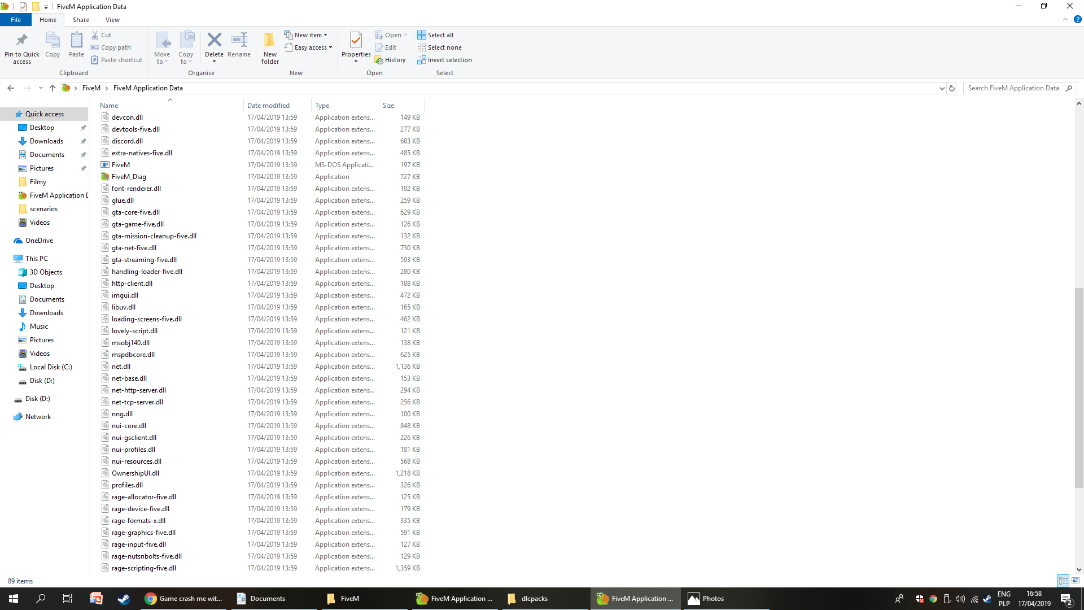Select the Home ribbon tab
The image size is (1084, 610).
pyautogui.click(x=48, y=20)
